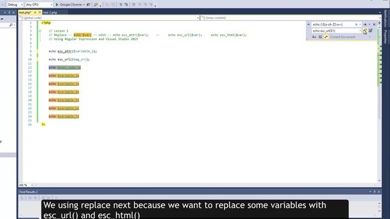Switch to the test.php tab
This screenshot has height=219, width=390.
pyautogui.click(x=26, y=12)
